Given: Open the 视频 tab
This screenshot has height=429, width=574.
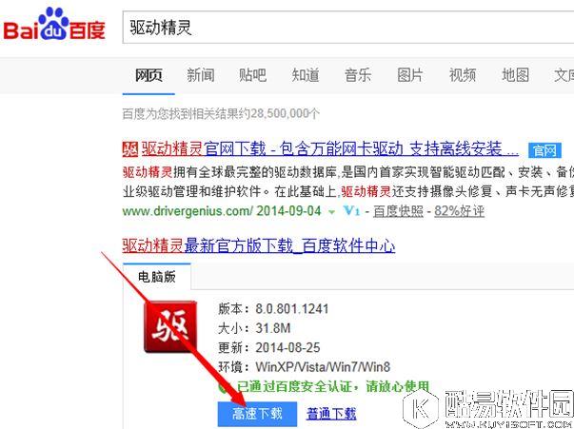Looking at the screenshot, I should pyautogui.click(x=463, y=75).
